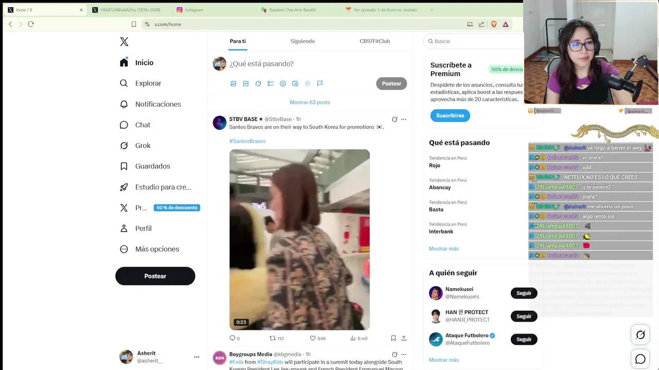Schedule the post with the calendar icon

click(x=295, y=83)
